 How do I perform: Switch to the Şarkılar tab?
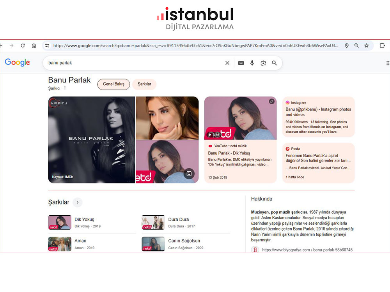click(x=144, y=84)
